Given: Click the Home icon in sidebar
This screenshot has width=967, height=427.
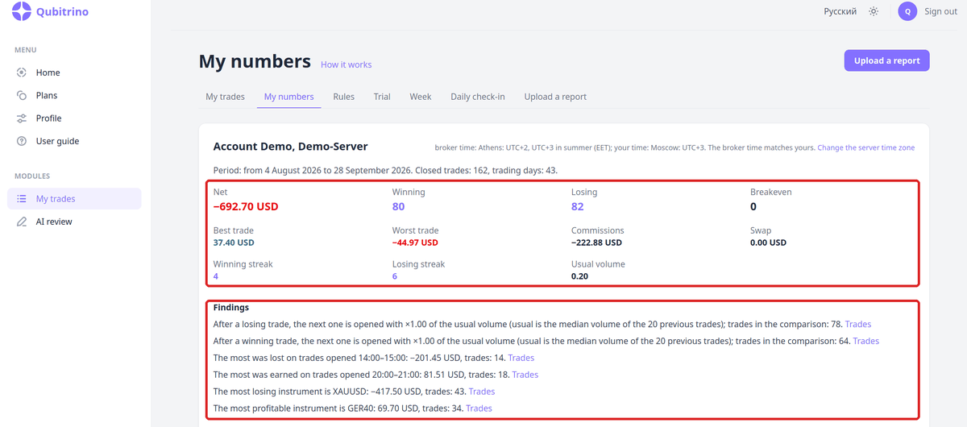Looking at the screenshot, I should click(22, 73).
